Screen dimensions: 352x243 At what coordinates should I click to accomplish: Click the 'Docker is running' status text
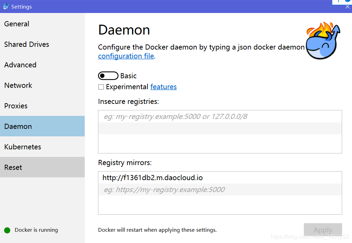coord(37,230)
